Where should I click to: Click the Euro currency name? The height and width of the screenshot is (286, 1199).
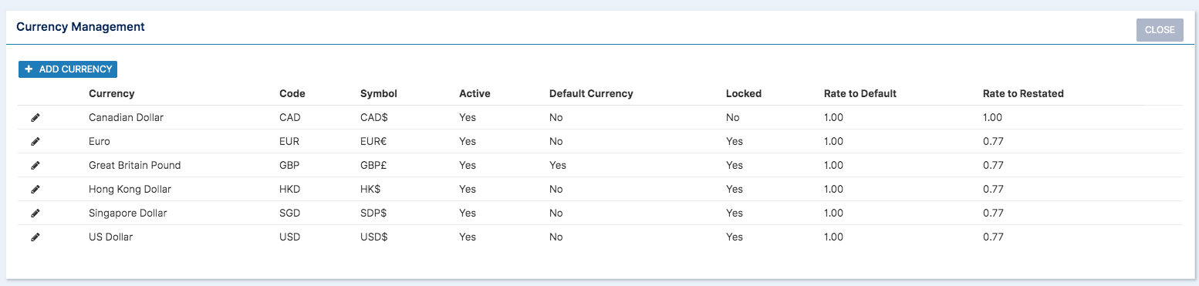[100, 141]
